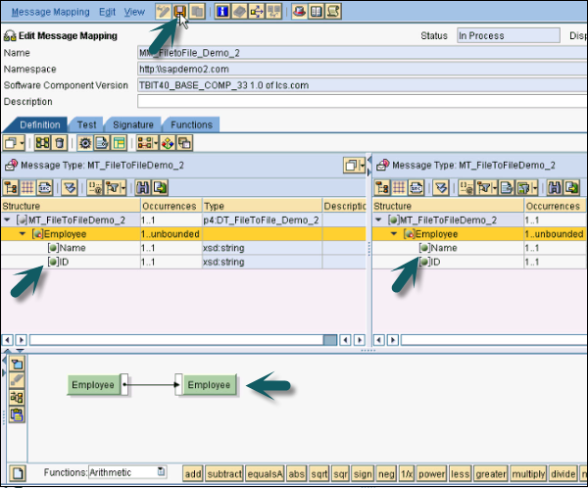Switch to the Test tab

86,124
